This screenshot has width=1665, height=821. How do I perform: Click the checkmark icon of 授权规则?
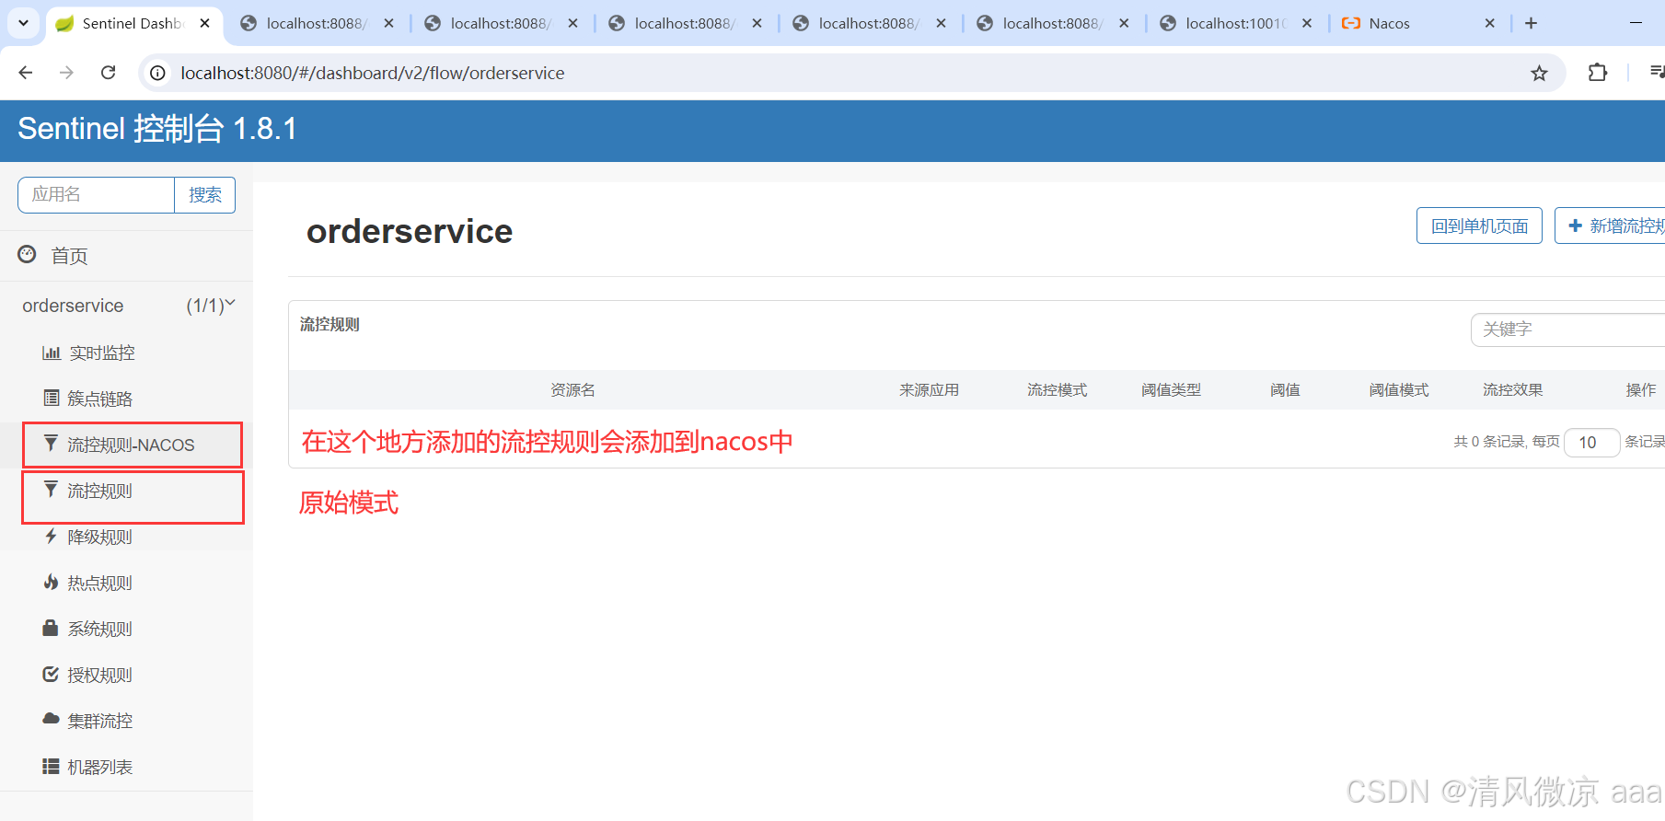coord(51,674)
